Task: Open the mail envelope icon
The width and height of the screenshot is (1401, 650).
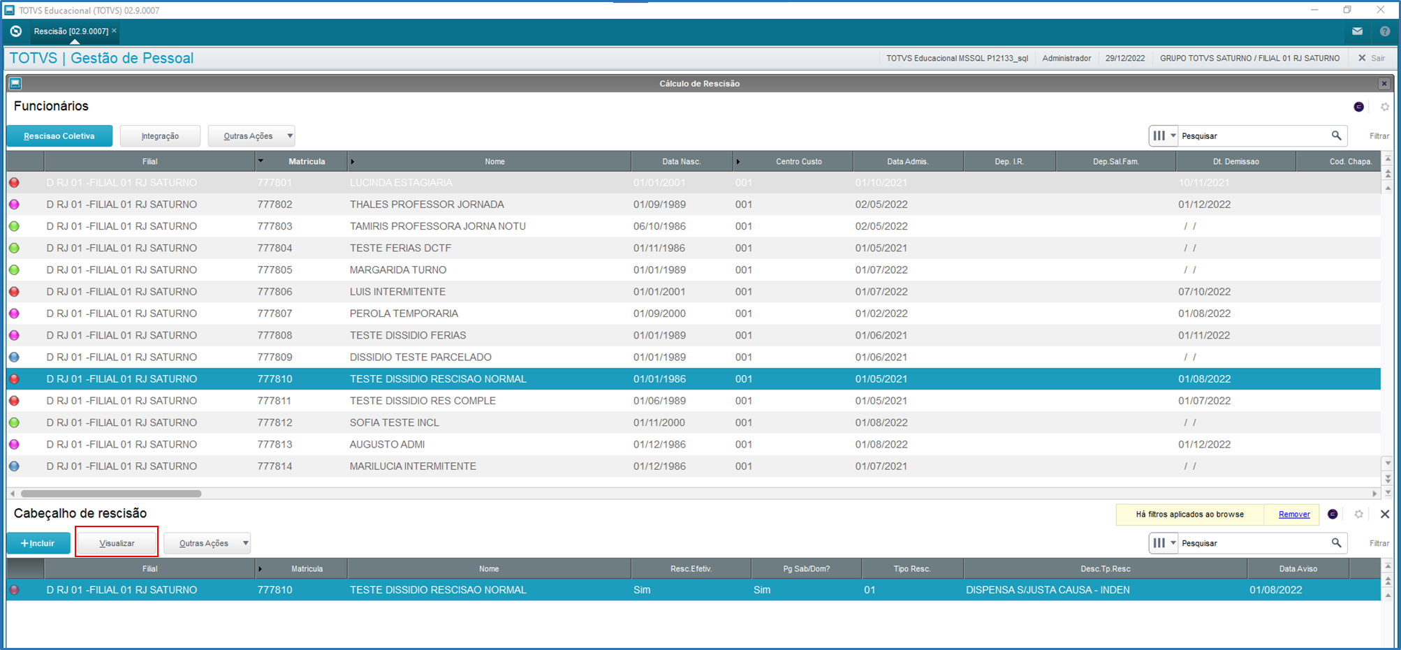Action: click(x=1357, y=31)
